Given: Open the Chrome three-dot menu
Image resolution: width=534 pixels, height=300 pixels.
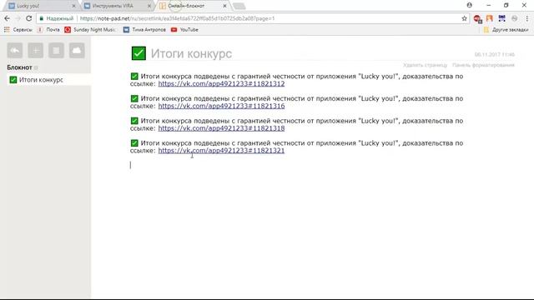Looking at the screenshot, I should (x=526, y=18).
